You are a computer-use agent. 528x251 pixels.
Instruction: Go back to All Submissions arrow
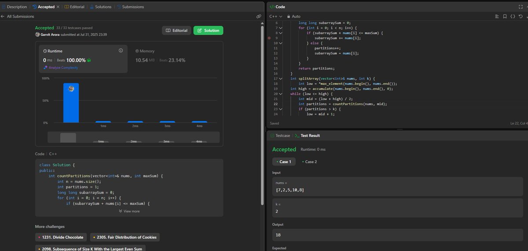click(x=4, y=16)
